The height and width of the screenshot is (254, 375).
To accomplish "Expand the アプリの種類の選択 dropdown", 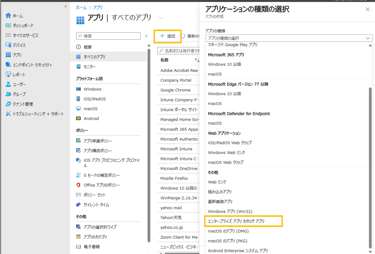I will coord(289,38).
